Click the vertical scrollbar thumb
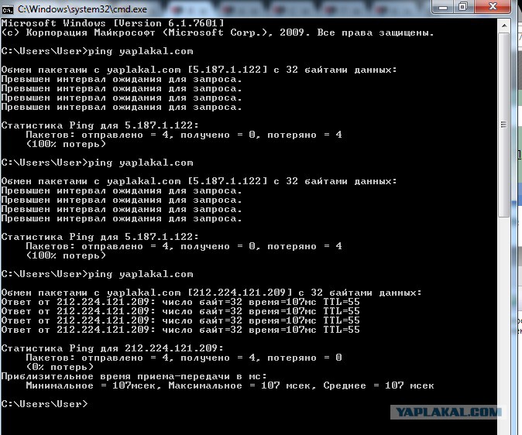 pos(503,125)
